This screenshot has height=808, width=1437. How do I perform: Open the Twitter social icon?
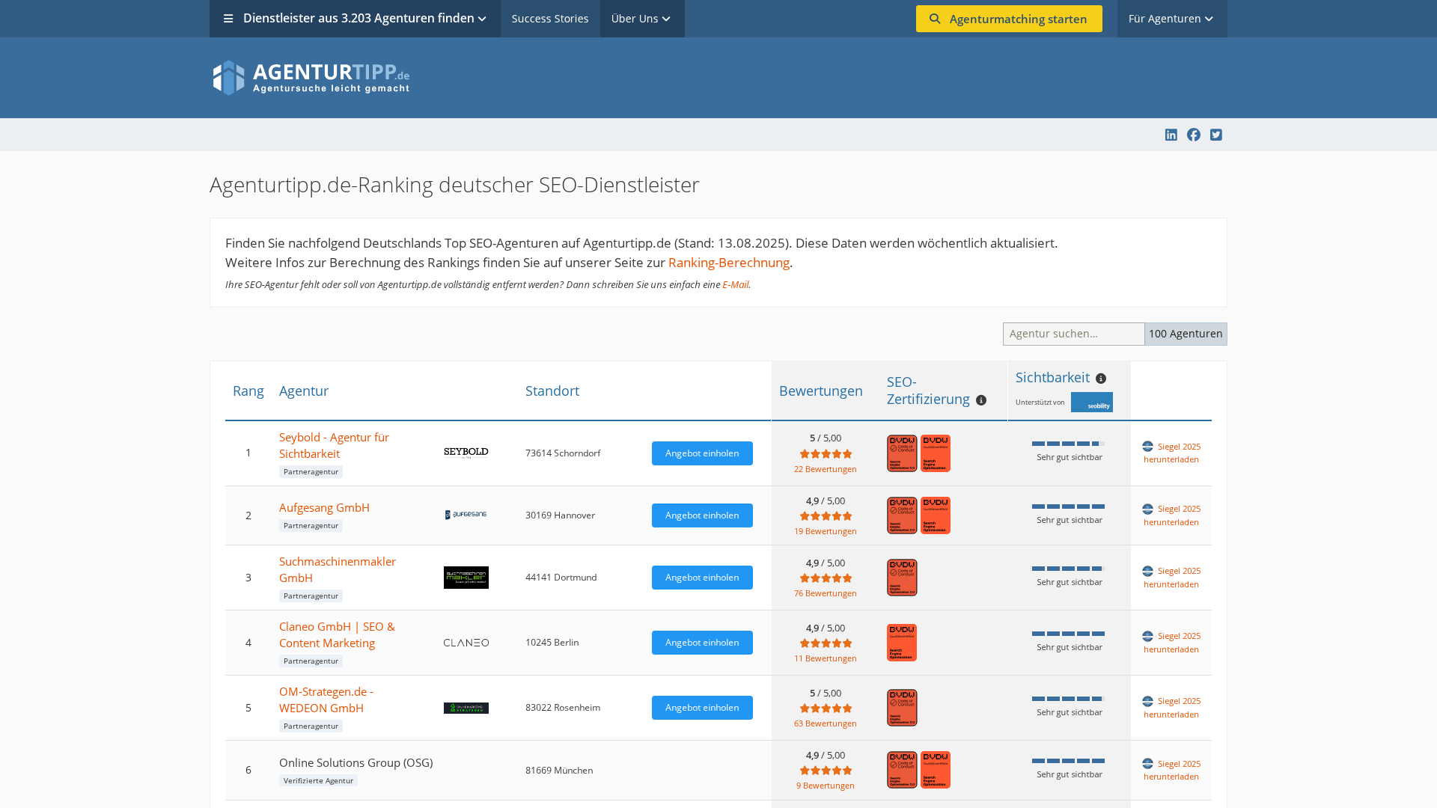(1216, 135)
